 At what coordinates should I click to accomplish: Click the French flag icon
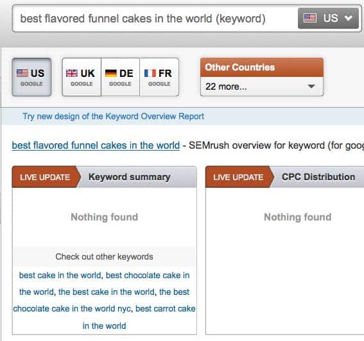pyautogui.click(x=150, y=73)
